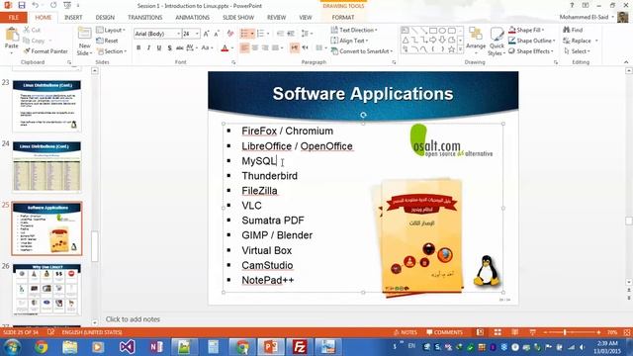Image resolution: width=633 pixels, height=356 pixels.
Task: Switch to Slide Sorter view icon
Action: tap(497, 332)
